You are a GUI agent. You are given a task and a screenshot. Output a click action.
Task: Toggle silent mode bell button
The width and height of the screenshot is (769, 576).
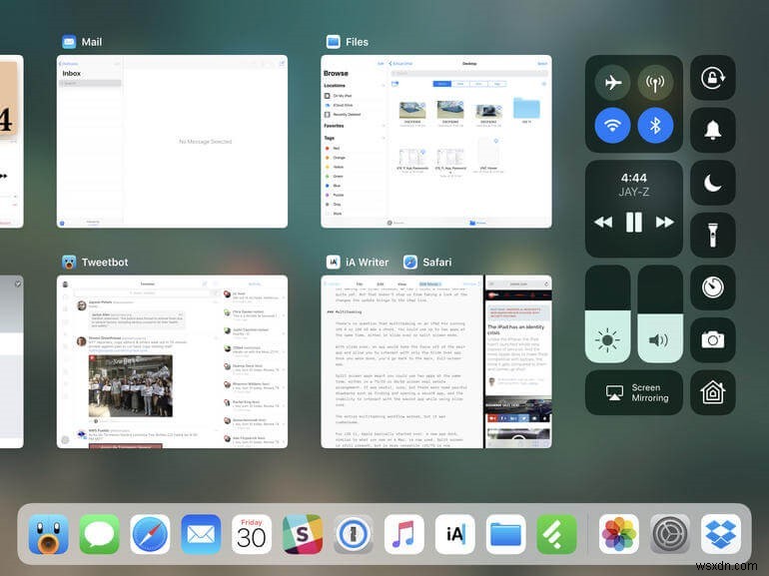pyautogui.click(x=713, y=130)
